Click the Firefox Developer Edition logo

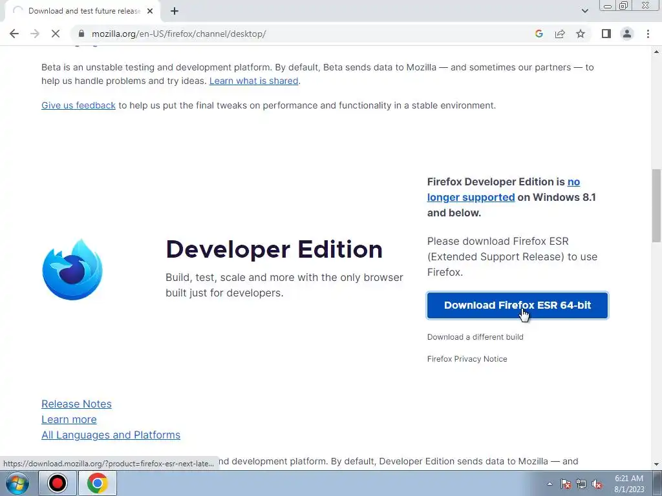72,269
